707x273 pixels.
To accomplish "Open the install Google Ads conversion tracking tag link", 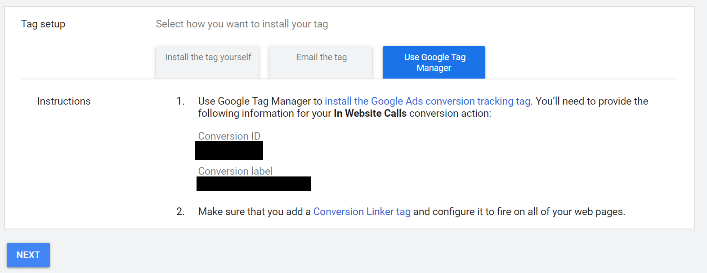I will click(427, 101).
